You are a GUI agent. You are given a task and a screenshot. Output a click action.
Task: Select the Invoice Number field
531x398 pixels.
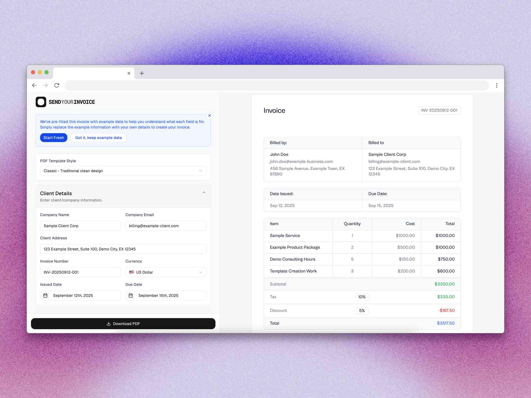coord(80,272)
